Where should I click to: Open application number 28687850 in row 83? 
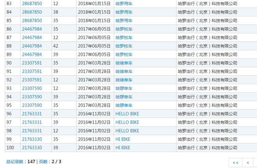32,4
